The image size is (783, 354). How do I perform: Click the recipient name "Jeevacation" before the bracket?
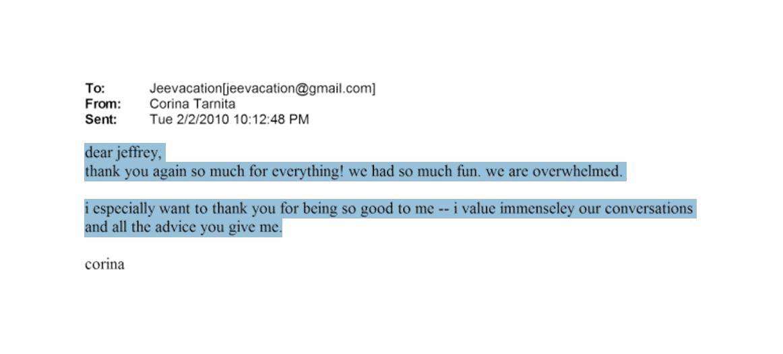(x=185, y=88)
